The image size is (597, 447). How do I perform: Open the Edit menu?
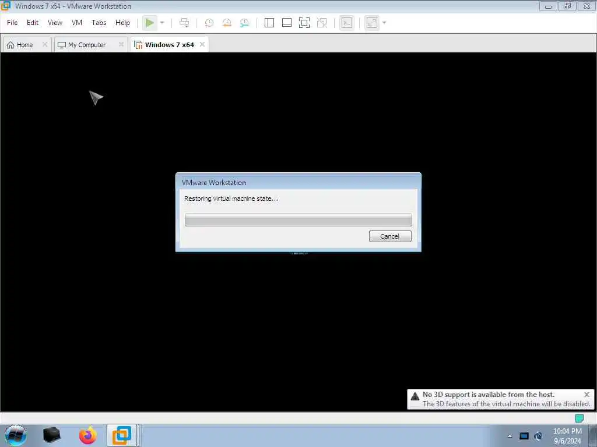(x=33, y=23)
